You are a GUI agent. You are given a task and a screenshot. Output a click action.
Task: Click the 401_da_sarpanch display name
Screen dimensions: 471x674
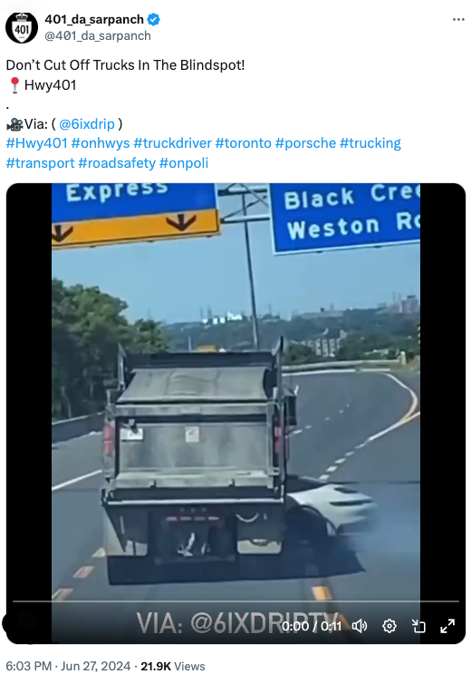(x=94, y=19)
